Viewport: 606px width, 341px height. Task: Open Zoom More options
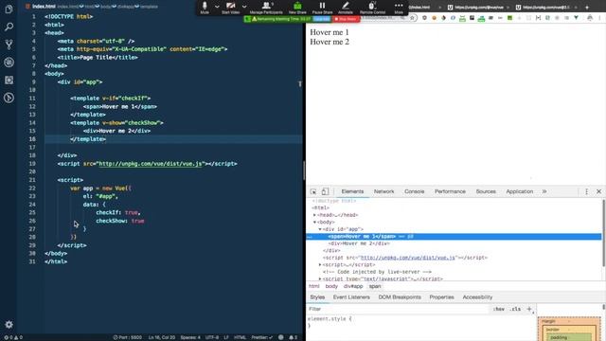[x=399, y=8]
